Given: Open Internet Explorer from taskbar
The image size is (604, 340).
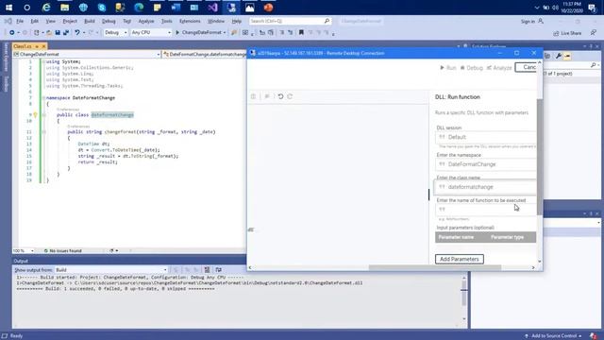Looking at the screenshot, I should (46, 8).
